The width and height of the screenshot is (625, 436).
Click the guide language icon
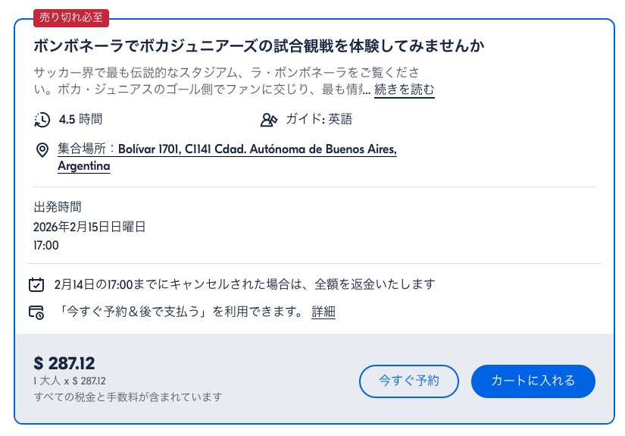pyautogui.click(x=269, y=120)
